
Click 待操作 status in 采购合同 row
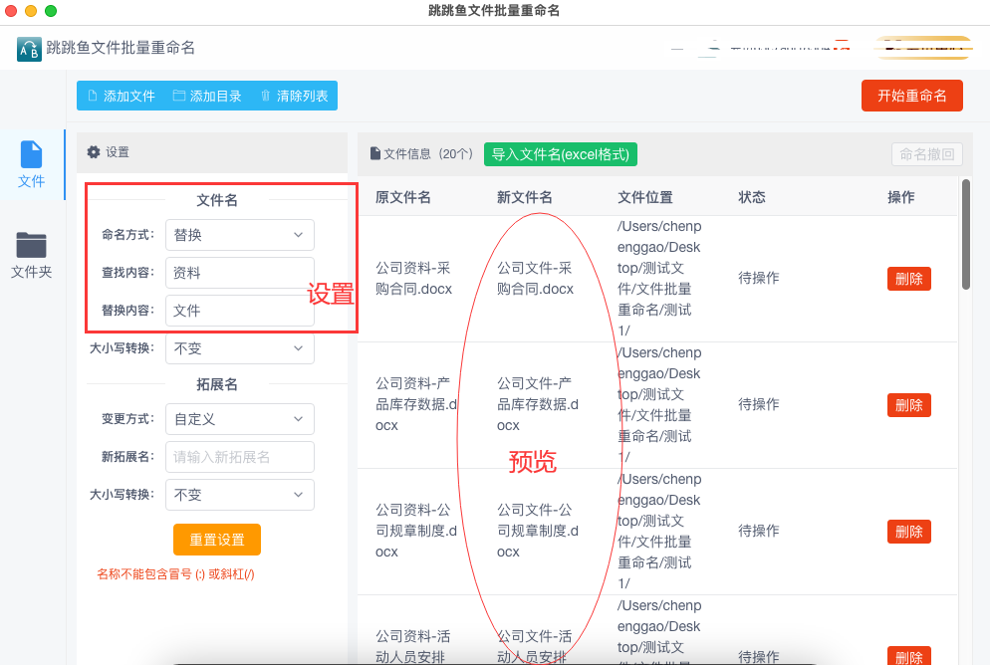758,278
